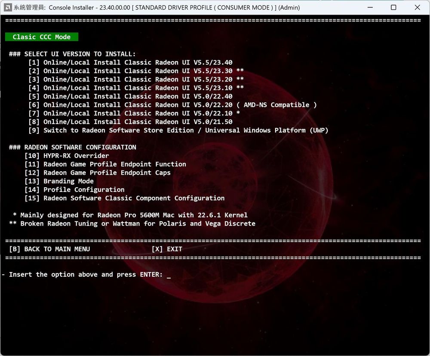Close the Console Installer window
Image resolution: width=430 pixels, height=356 pixels.
click(x=417, y=7)
